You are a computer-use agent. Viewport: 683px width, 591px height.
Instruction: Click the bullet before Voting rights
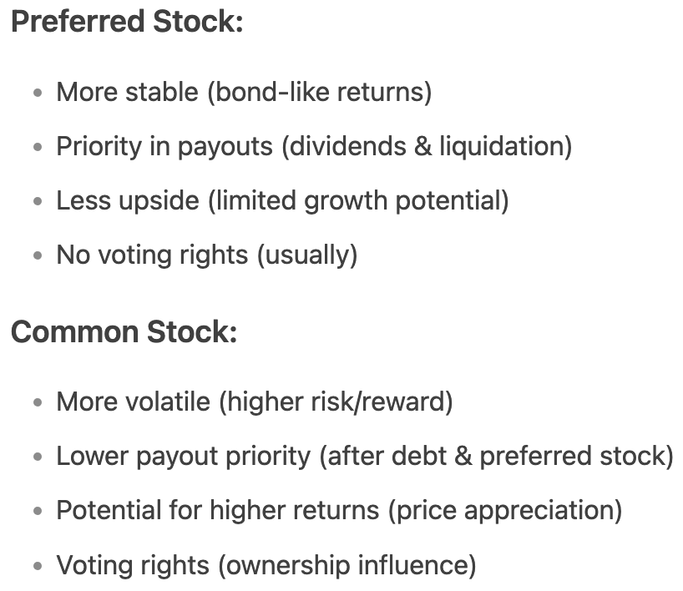click(x=38, y=566)
